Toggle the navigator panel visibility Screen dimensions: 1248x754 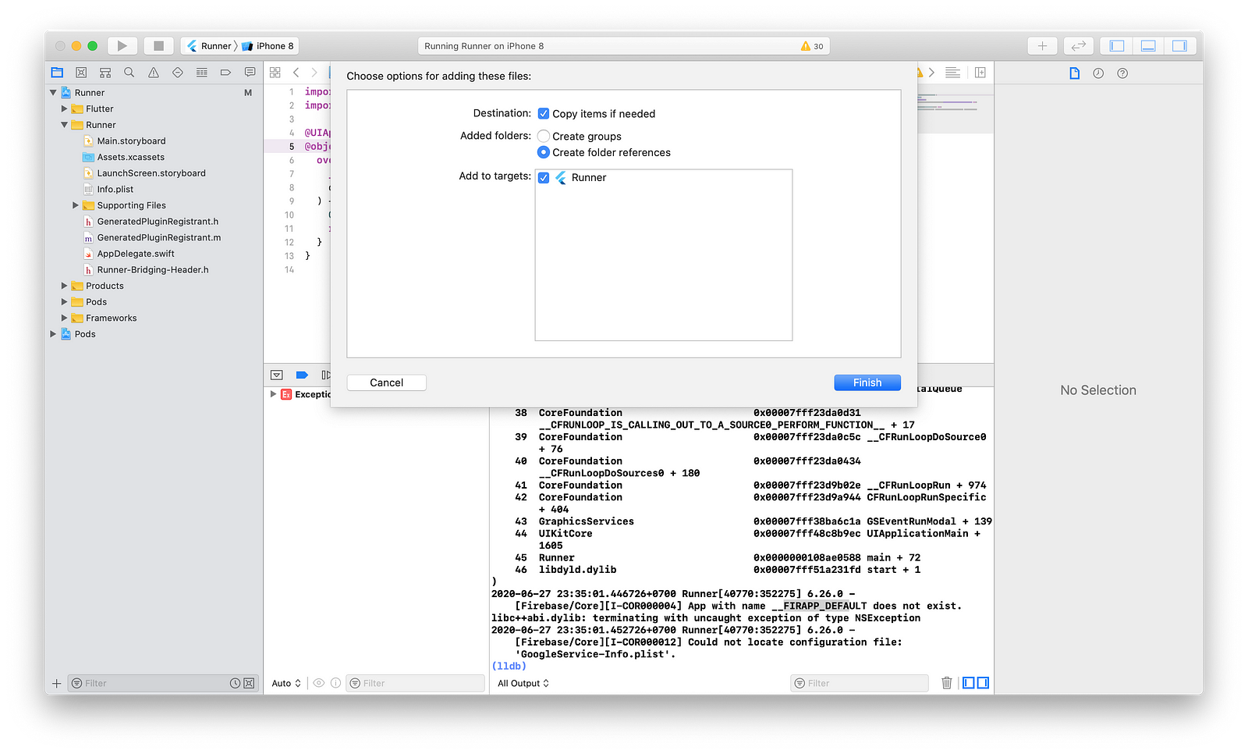[1117, 46]
